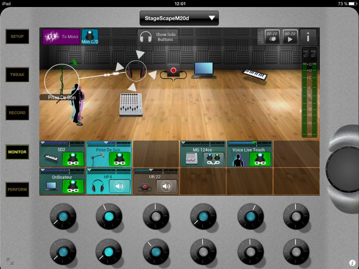This screenshot has width=359, height=269.
Task: Select the keyboard instrument on the stage
Action: coord(255,74)
